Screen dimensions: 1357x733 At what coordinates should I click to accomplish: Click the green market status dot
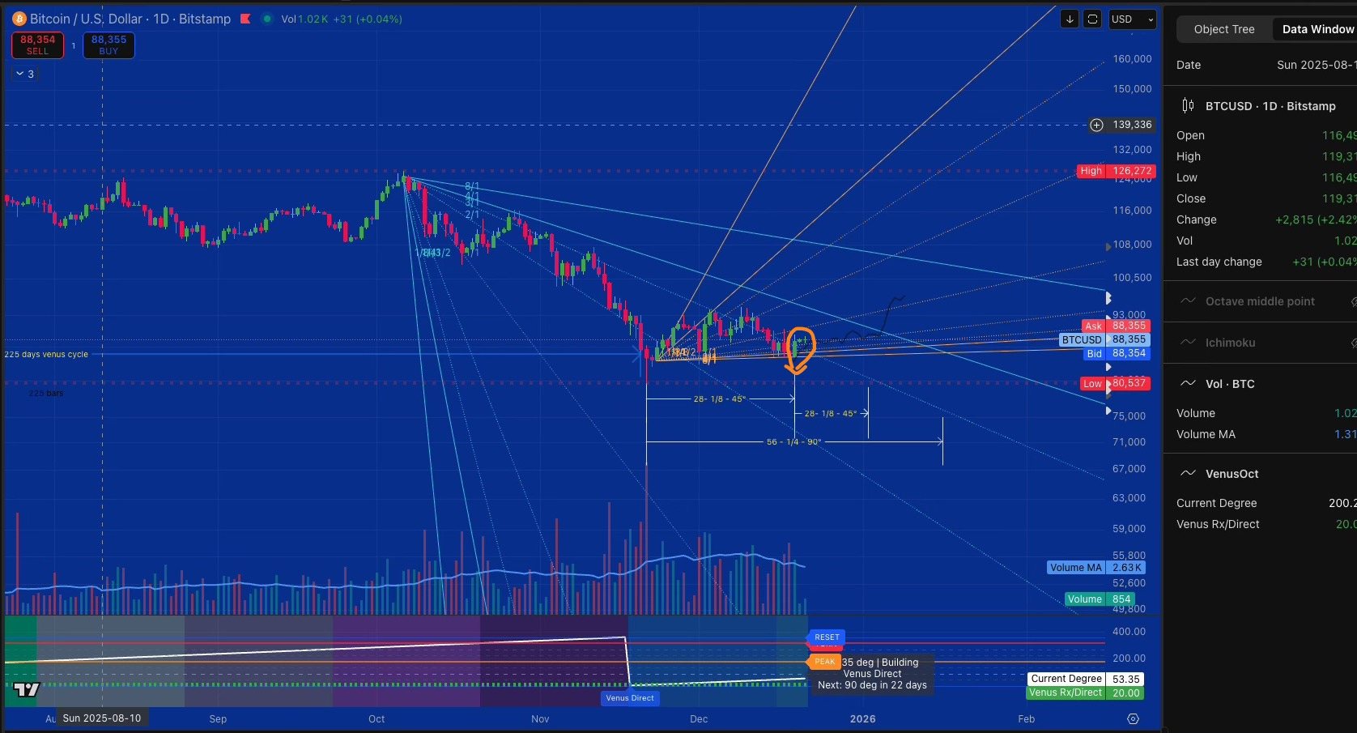(267, 19)
